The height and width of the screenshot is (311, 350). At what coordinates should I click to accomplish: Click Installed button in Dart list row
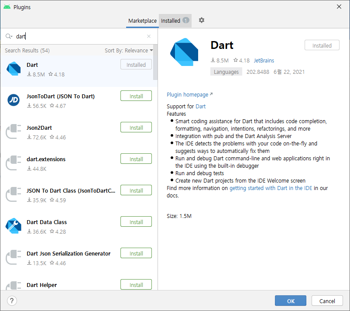click(x=136, y=64)
